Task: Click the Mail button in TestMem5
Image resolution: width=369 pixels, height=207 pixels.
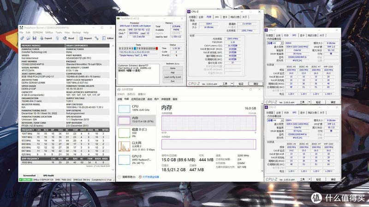Action: pyautogui.click(x=173, y=73)
